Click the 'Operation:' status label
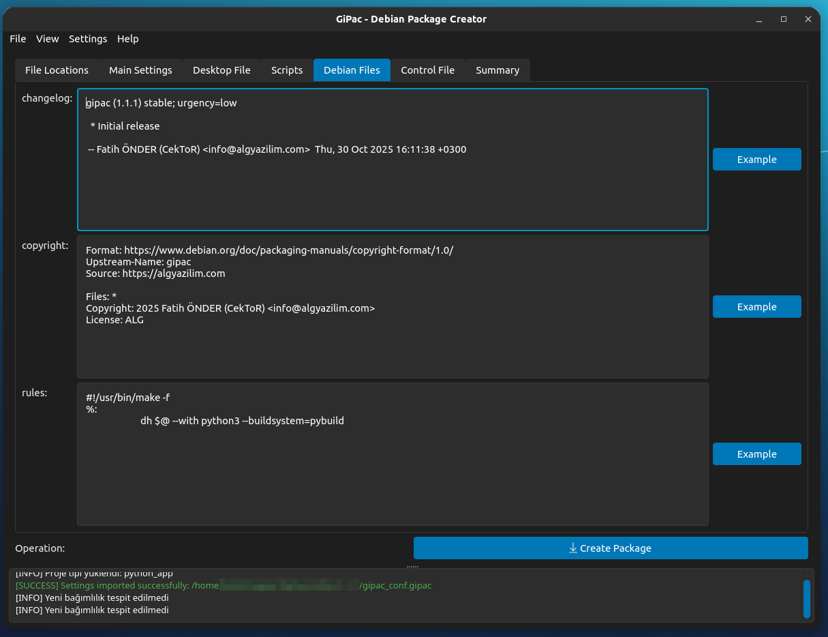Image resolution: width=828 pixels, height=637 pixels. [x=40, y=548]
